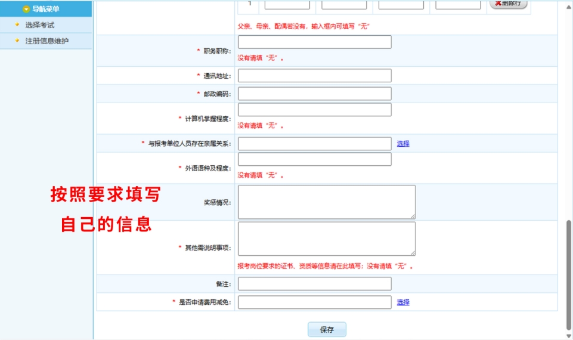Click the 邮政编码 input field
The width and height of the screenshot is (573, 340).
pyautogui.click(x=314, y=94)
